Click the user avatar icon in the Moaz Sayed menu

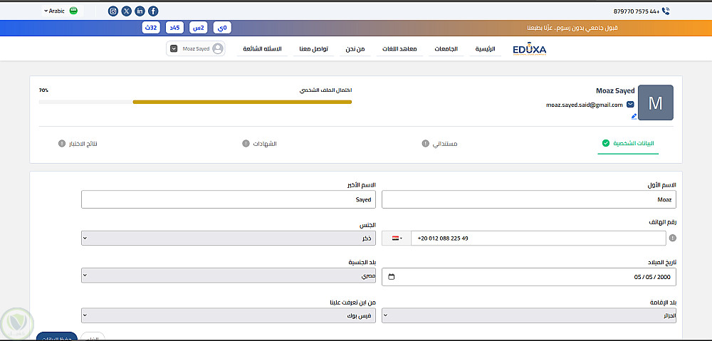[218, 48]
